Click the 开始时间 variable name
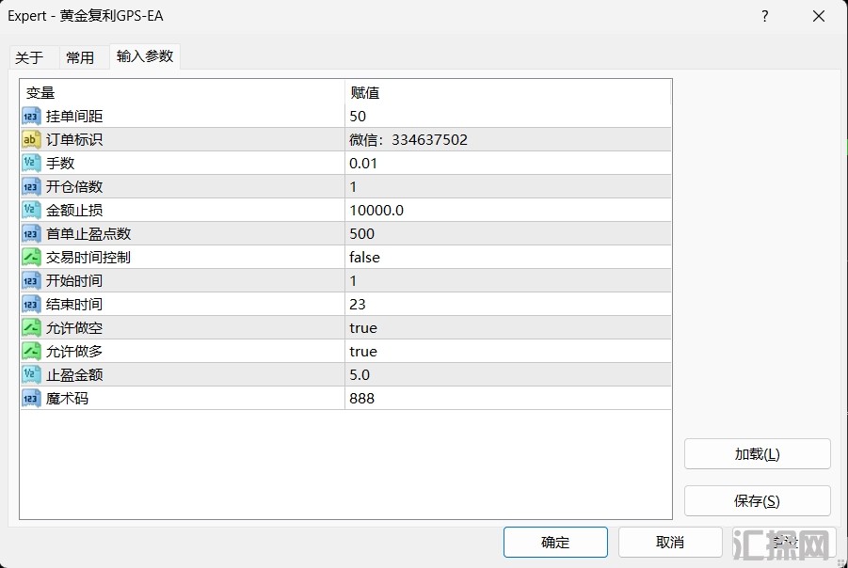Image resolution: width=848 pixels, height=568 pixels. [74, 280]
